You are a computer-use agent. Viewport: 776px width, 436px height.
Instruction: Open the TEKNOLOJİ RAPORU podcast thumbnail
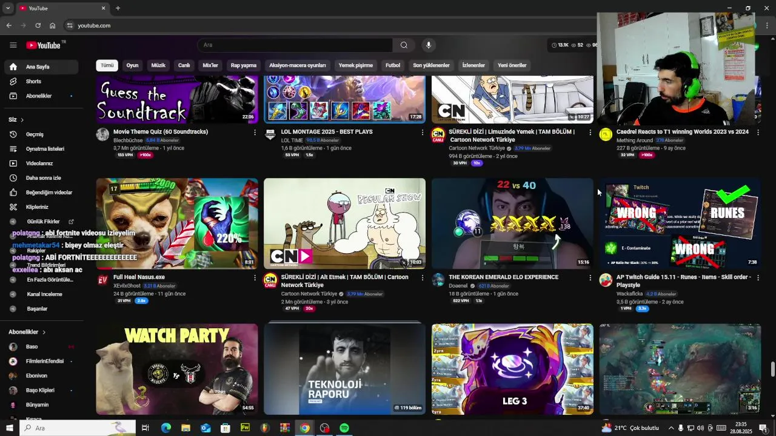click(344, 369)
